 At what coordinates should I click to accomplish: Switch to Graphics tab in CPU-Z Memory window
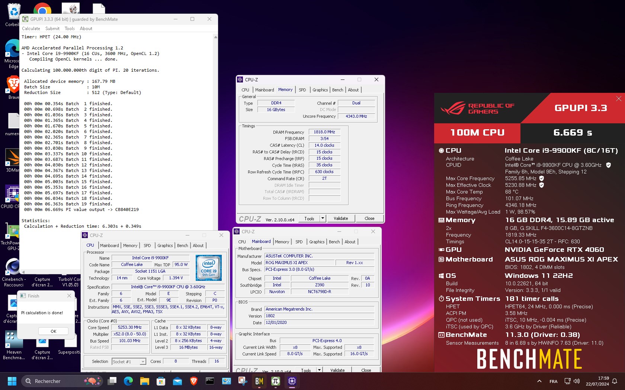coord(320,90)
